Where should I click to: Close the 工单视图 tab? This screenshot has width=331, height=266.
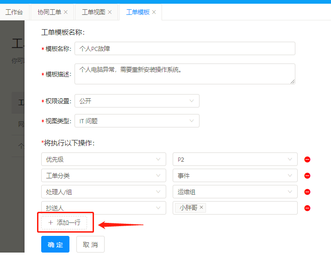(x=110, y=12)
